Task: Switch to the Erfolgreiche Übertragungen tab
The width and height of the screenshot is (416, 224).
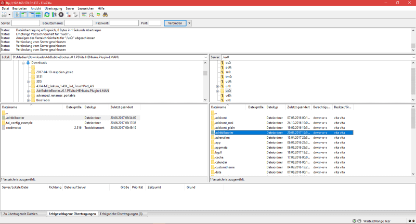Action: [x=122, y=214]
